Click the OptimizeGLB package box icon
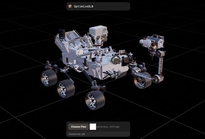The width and height of the screenshot is (205, 139). [70, 6]
